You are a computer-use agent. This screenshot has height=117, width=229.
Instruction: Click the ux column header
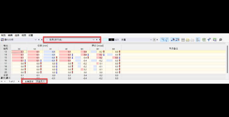pyautogui.click(x=35, y=49)
